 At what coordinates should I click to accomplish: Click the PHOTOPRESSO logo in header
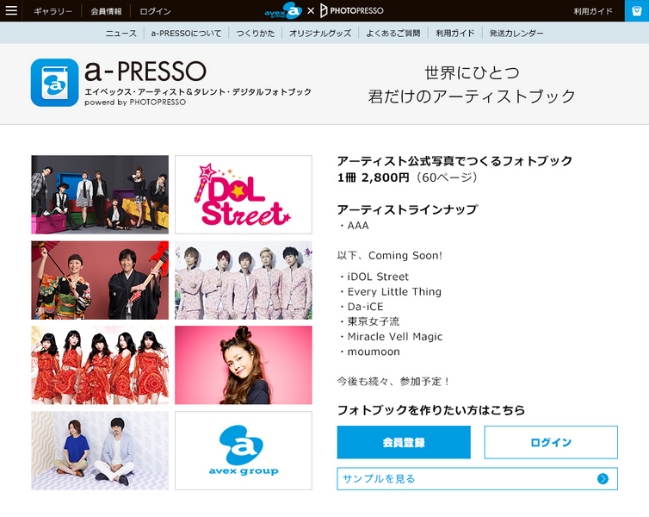tap(352, 10)
